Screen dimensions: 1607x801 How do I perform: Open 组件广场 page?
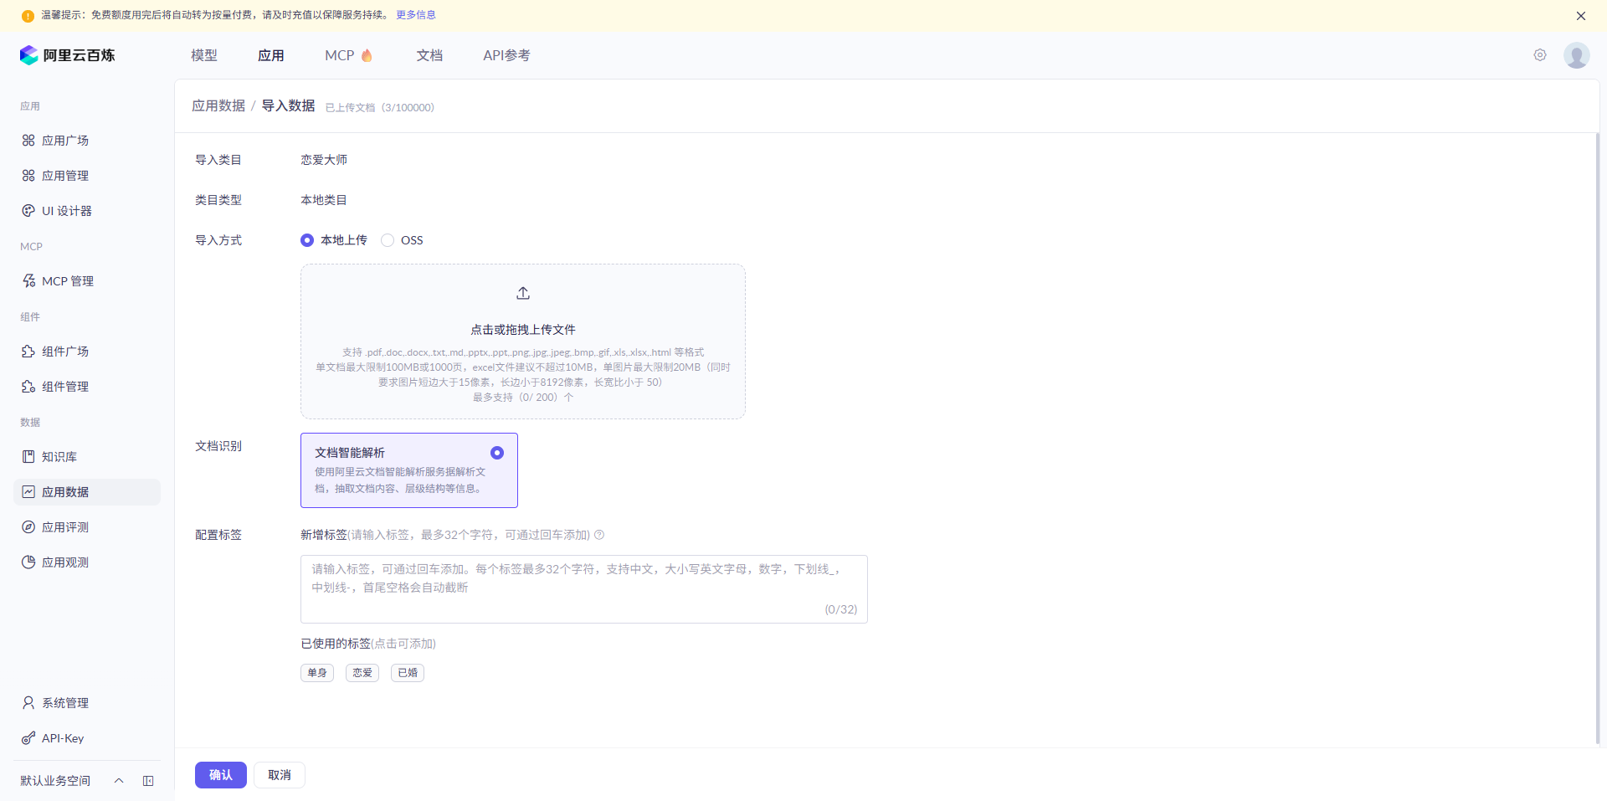[x=87, y=352]
